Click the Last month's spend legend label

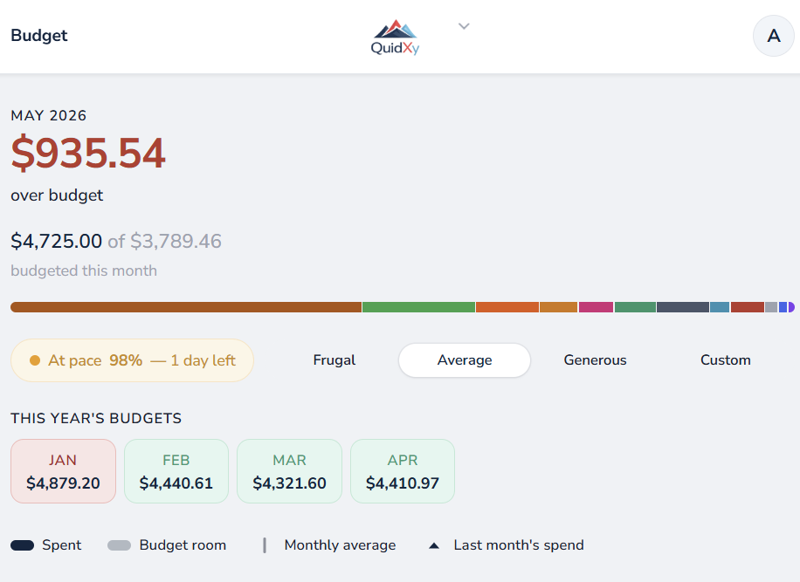point(519,545)
